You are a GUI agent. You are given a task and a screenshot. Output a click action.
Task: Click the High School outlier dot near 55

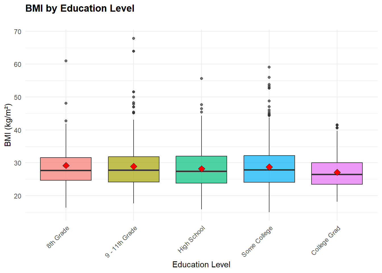pyautogui.click(x=202, y=78)
